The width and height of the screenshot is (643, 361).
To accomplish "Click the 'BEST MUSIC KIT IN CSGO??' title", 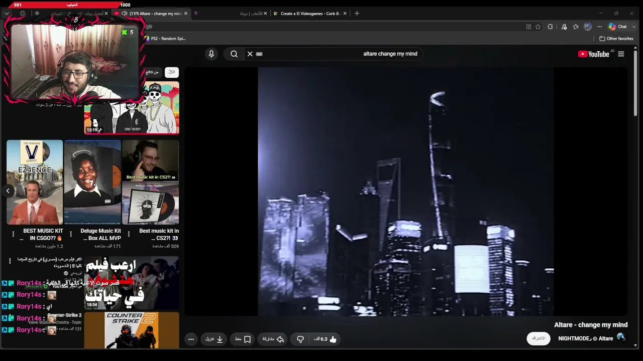I will [42, 234].
